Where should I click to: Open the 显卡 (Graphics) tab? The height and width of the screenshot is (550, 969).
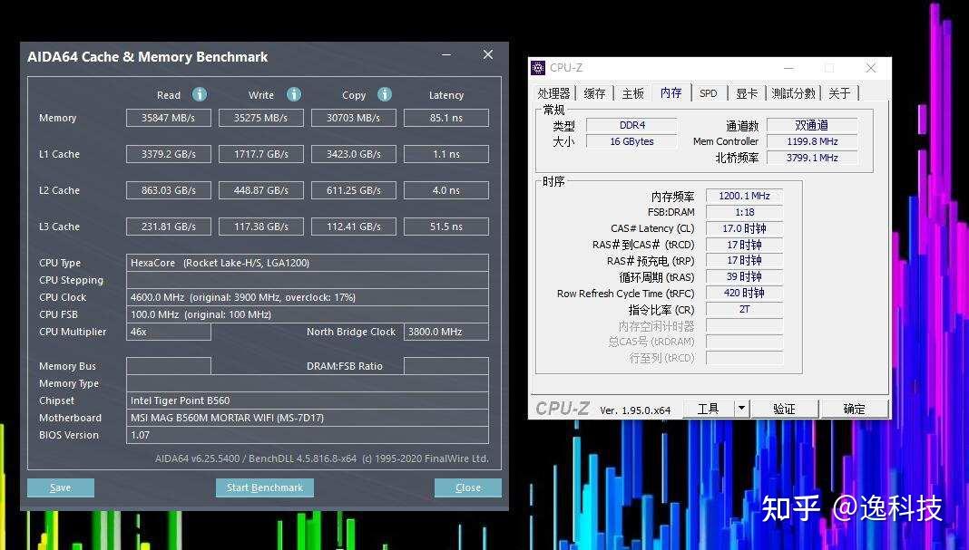click(748, 92)
